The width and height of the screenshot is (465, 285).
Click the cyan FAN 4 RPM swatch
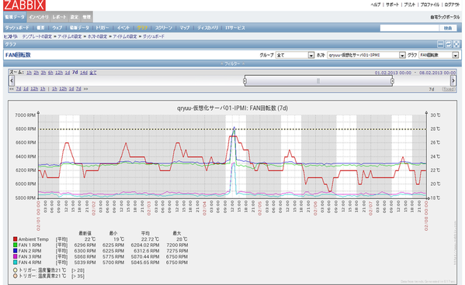(x=15, y=263)
